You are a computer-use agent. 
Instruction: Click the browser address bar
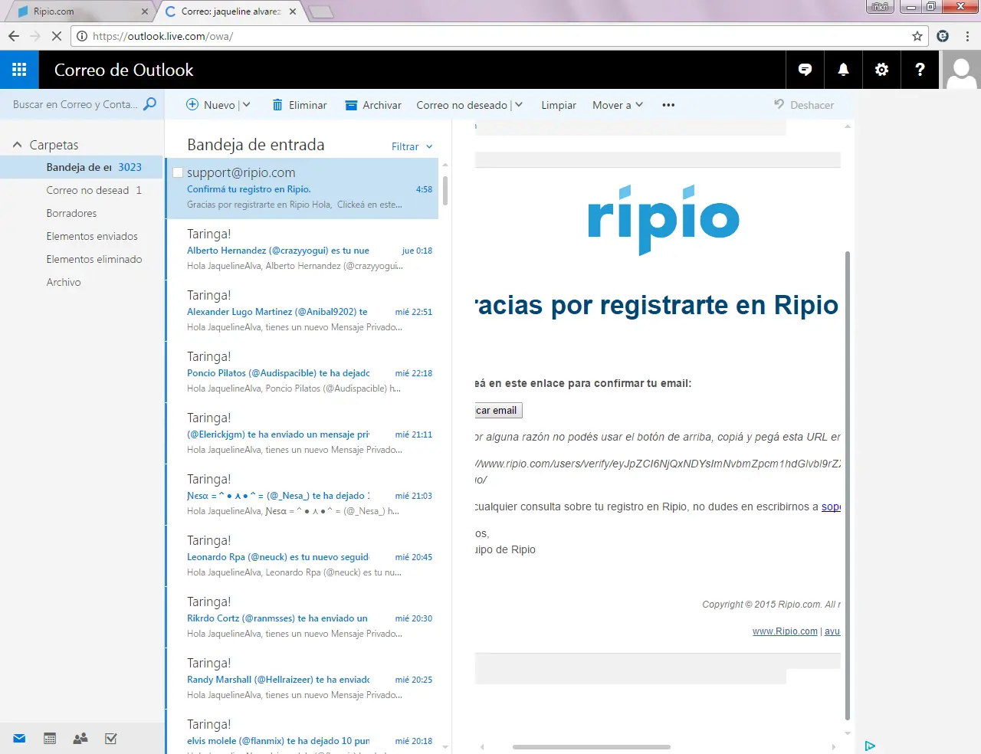click(x=498, y=36)
